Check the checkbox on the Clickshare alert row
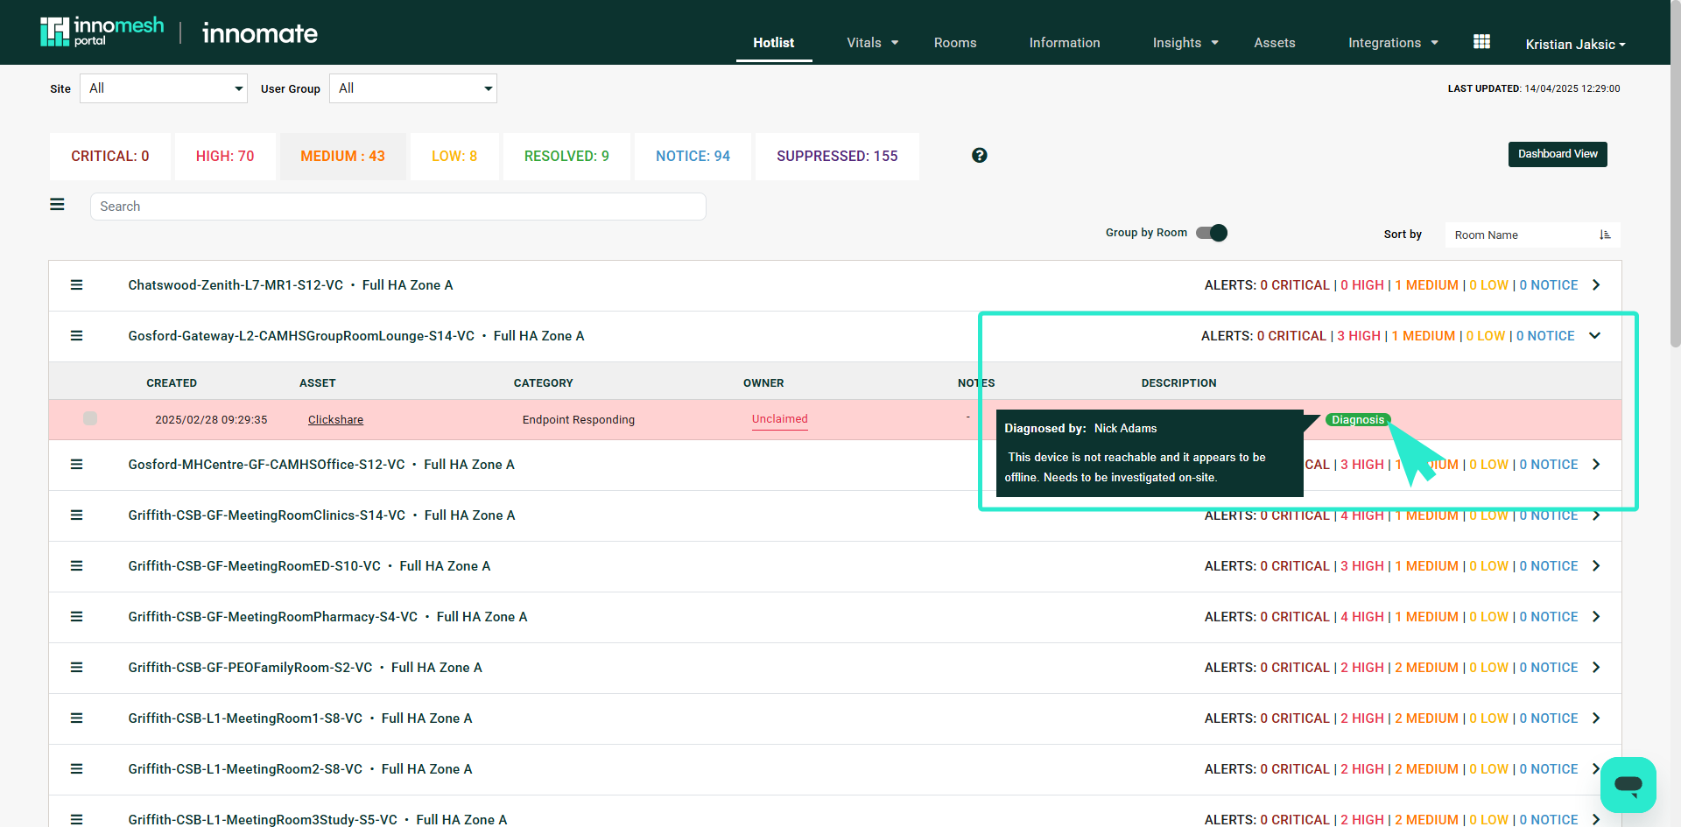Screen dimensions: 1681x827 (x=90, y=418)
